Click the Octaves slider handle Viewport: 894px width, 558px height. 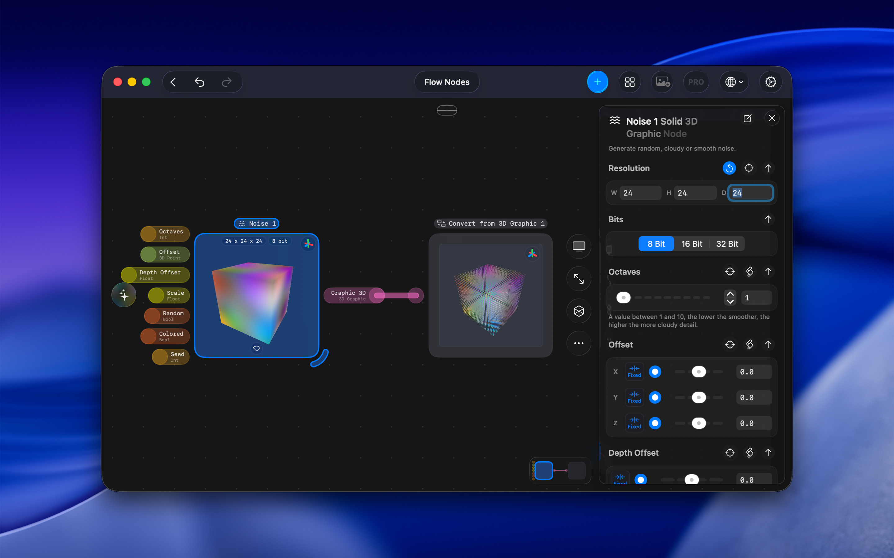(624, 298)
